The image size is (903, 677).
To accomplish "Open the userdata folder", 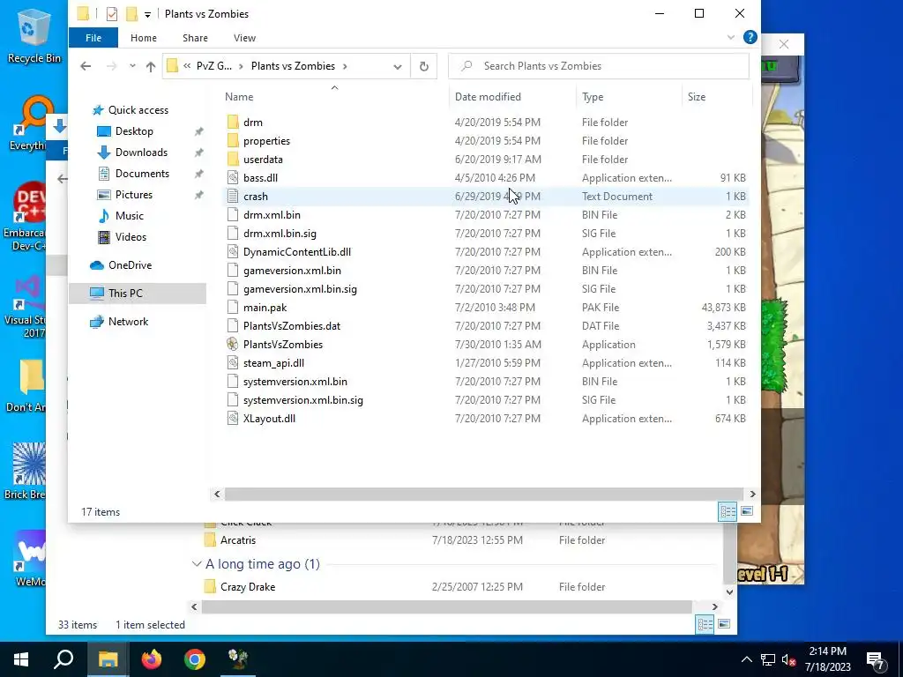I will [x=263, y=159].
